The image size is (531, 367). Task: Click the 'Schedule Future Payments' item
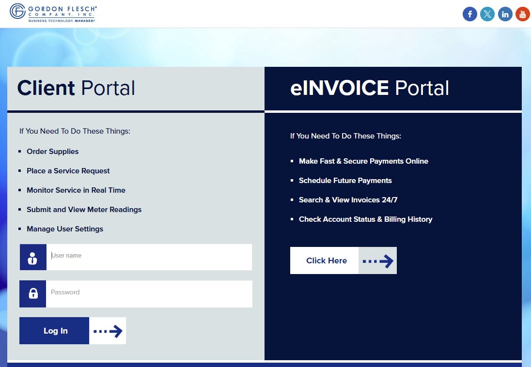point(345,181)
